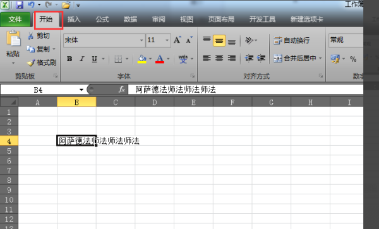Viewport: 379px width, 229px height.
Task: Apply cell borders icon
Action: 118,59
